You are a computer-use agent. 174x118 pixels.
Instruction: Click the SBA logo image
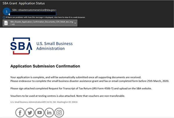[21, 46]
